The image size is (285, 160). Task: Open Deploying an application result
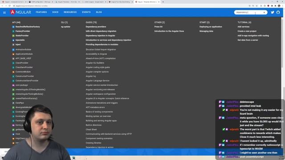pyautogui.click(x=211, y=27)
